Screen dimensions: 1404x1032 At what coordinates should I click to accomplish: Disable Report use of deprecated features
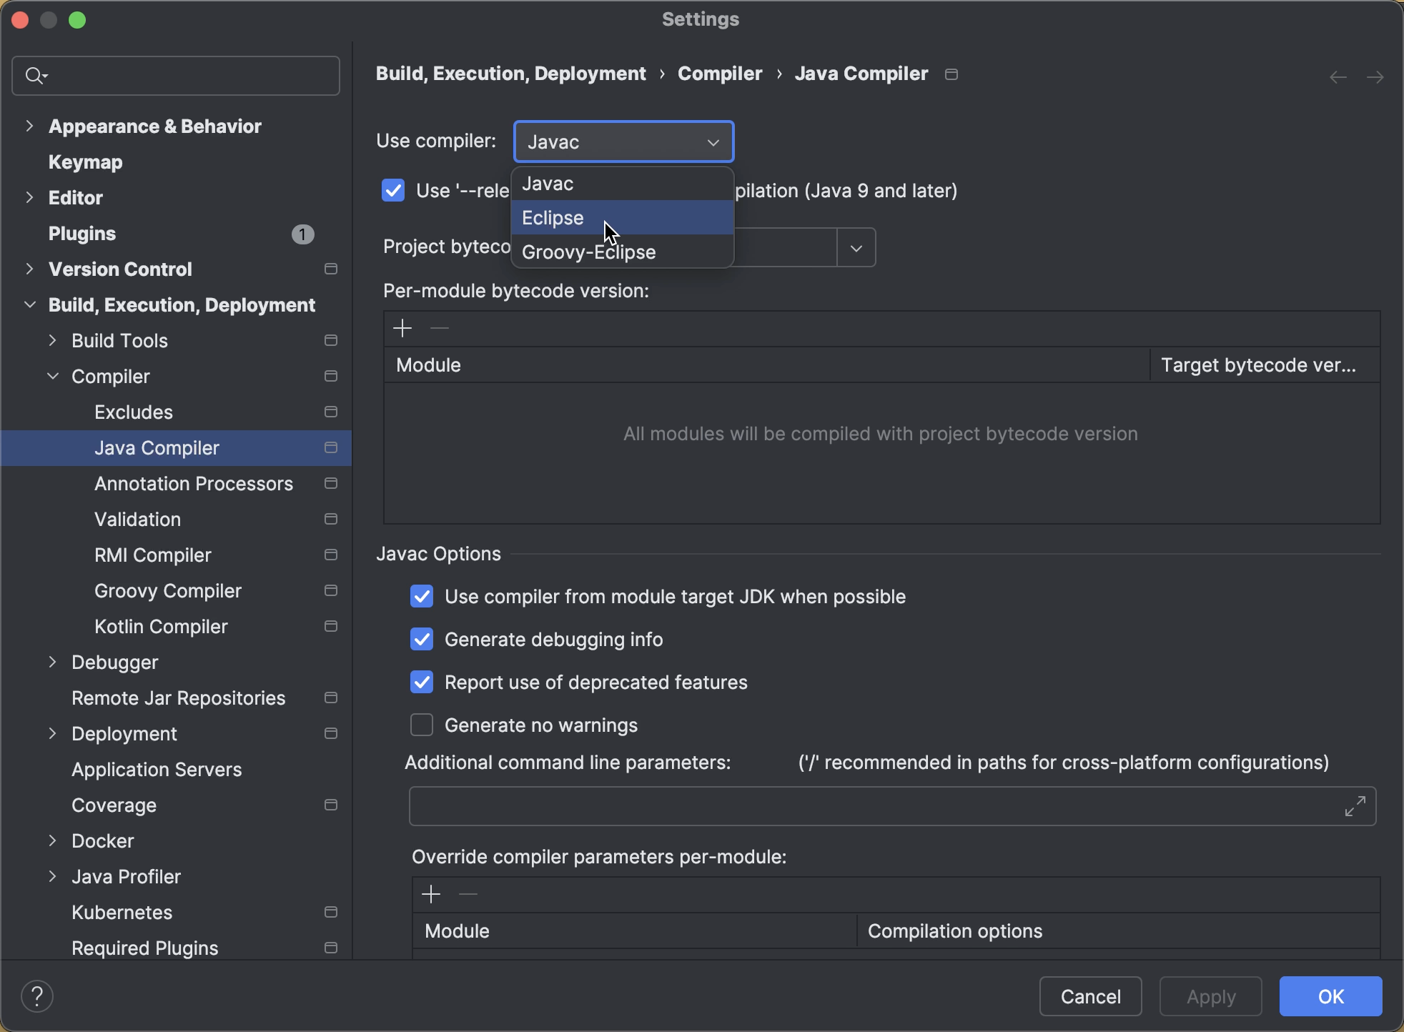click(422, 682)
